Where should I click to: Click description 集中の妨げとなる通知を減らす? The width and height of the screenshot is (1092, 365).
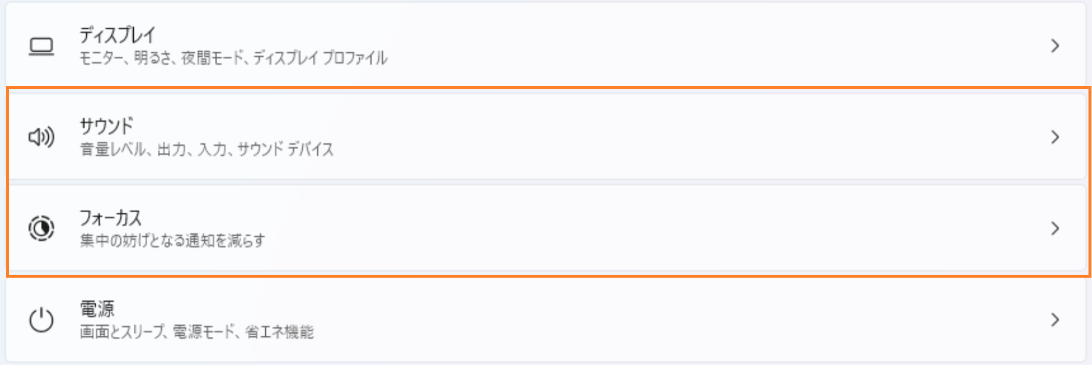tap(173, 241)
